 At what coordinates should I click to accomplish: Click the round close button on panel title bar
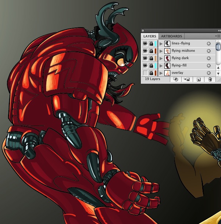tap(143, 30)
